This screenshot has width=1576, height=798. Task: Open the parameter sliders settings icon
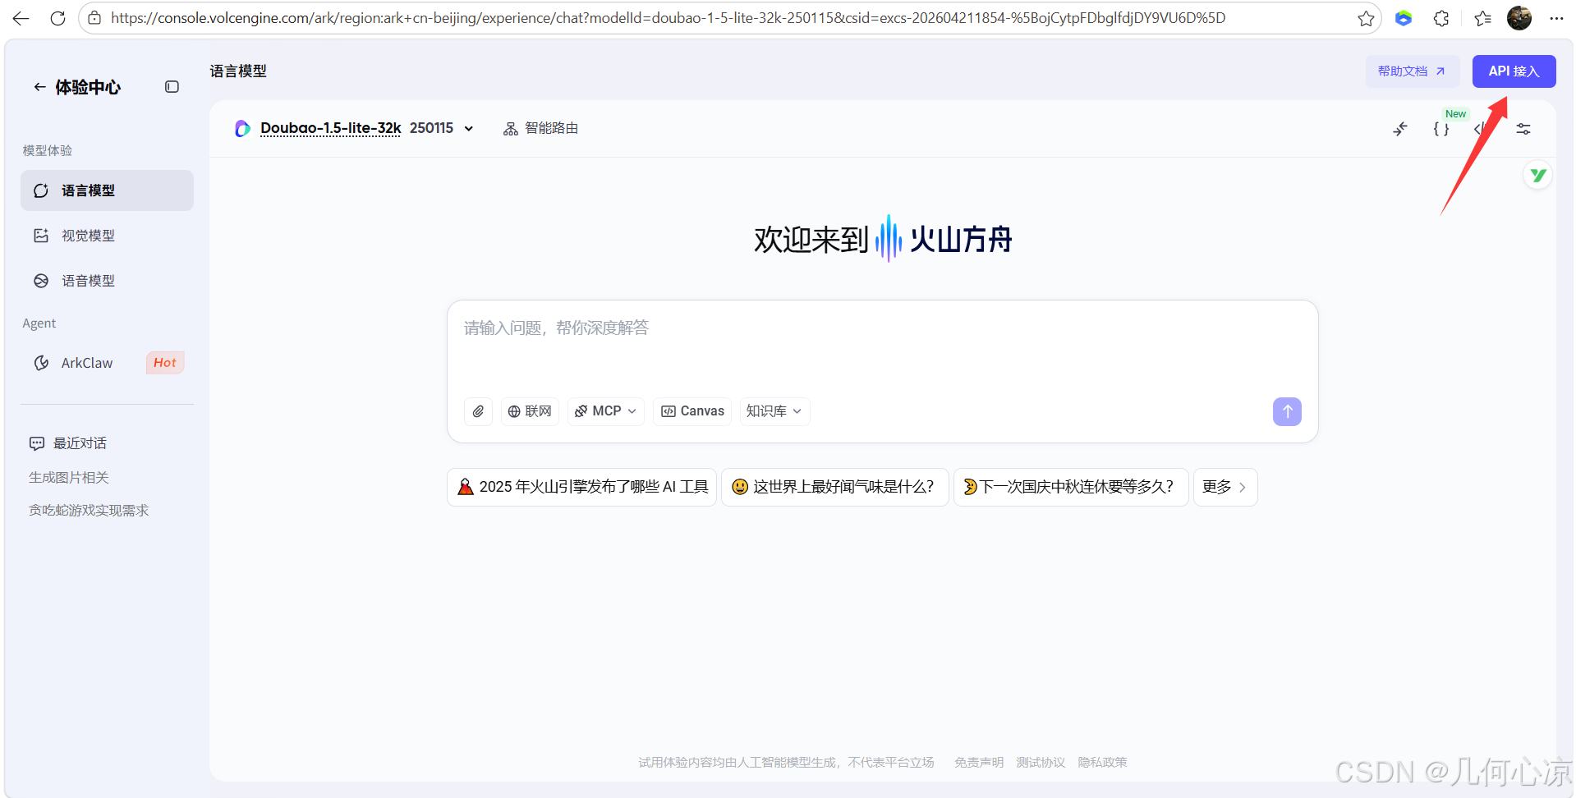click(x=1523, y=129)
